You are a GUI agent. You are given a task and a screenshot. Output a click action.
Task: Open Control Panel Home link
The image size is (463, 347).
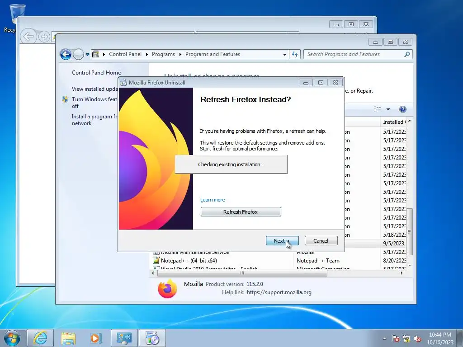click(x=96, y=73)
